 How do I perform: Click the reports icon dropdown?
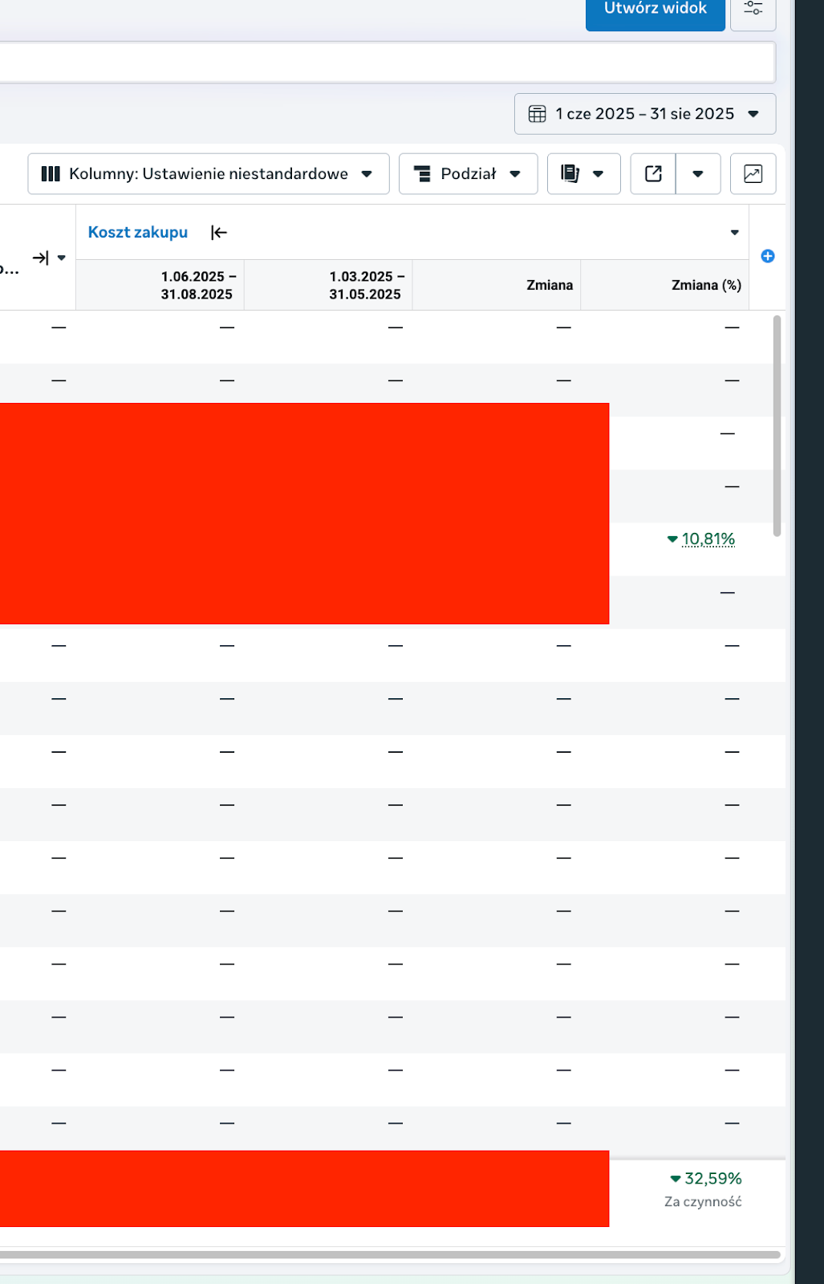tap(583, 174)
